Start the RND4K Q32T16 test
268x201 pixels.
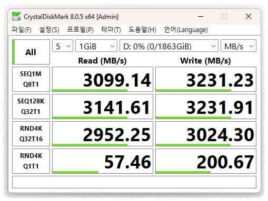[31, 134]
